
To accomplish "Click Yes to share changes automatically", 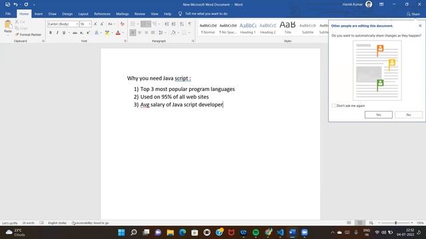I will point(379,115).
